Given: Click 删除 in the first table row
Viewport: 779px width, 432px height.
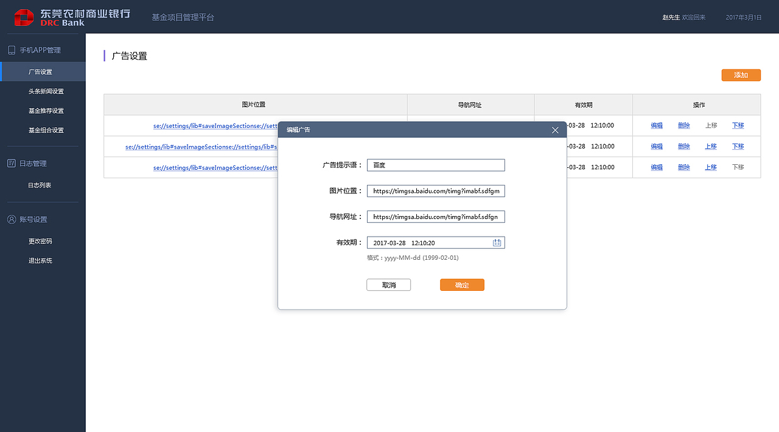Looking at the screenshot, I should click(x=684, y=125).
